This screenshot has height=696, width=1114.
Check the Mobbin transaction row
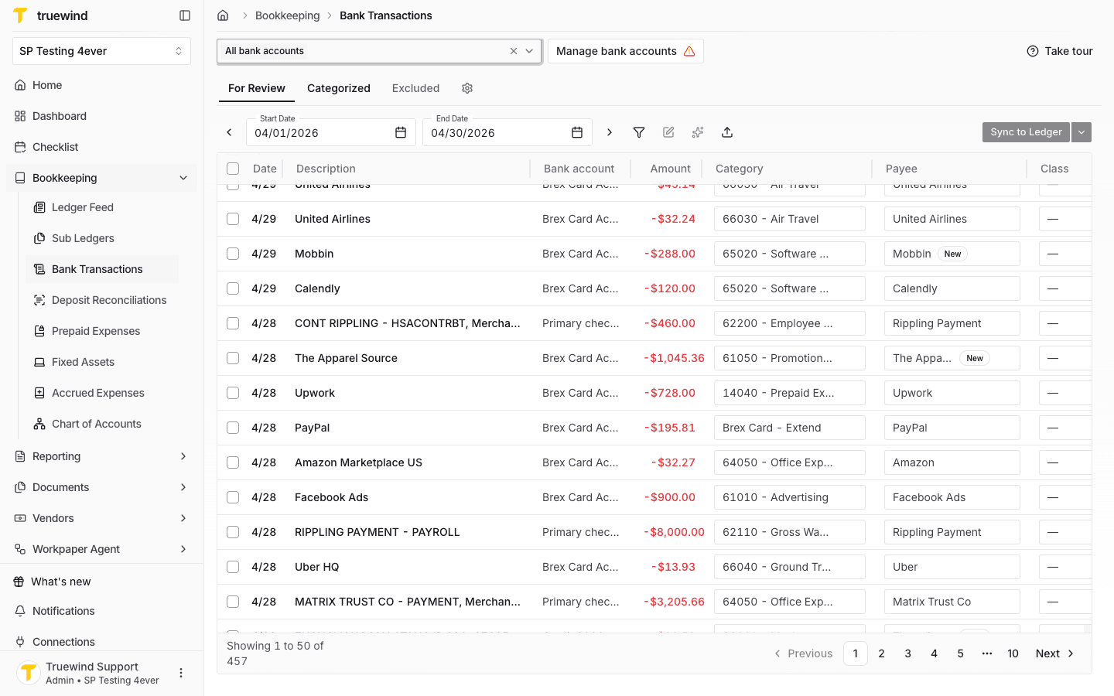point(233,254)
